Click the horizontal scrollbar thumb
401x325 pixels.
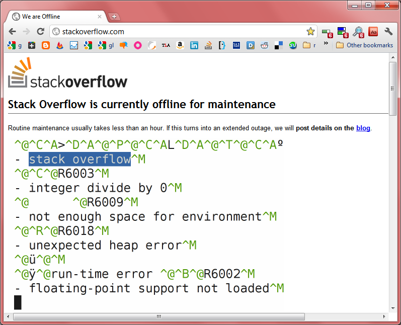tap(158, 317)
